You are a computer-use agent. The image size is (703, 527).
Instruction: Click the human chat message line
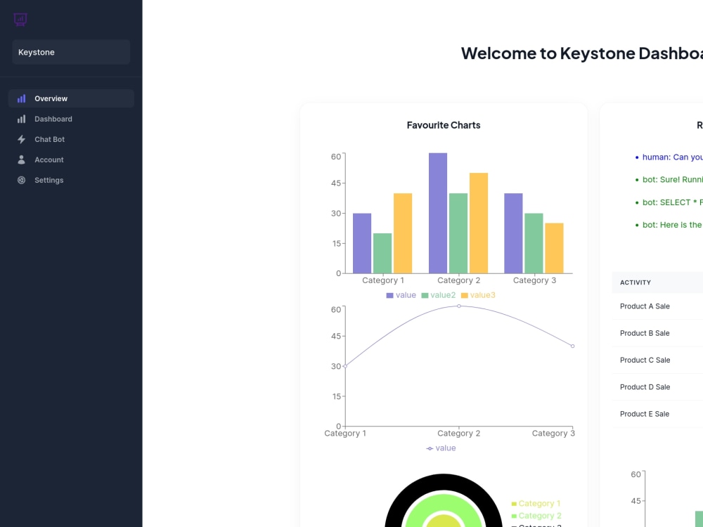point(672,157)
